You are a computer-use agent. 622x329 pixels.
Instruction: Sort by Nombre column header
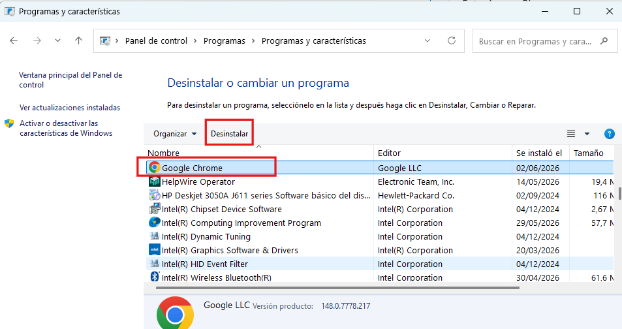[163, 153]
